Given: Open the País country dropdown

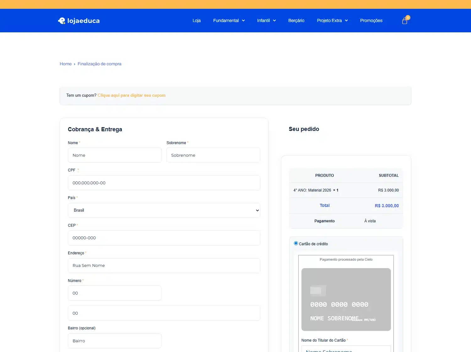Looking at the screenshot, I should [x=164, y=210].
